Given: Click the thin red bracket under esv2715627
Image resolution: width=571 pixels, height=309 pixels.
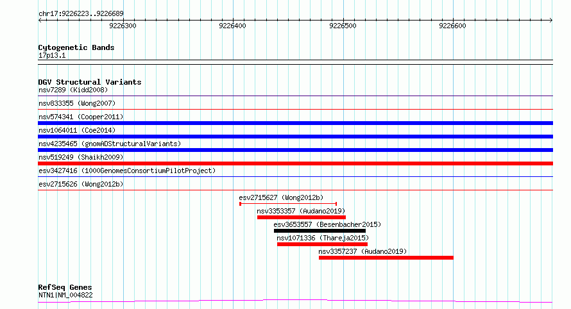Looking at the screenshot, I should click(288, 204).
